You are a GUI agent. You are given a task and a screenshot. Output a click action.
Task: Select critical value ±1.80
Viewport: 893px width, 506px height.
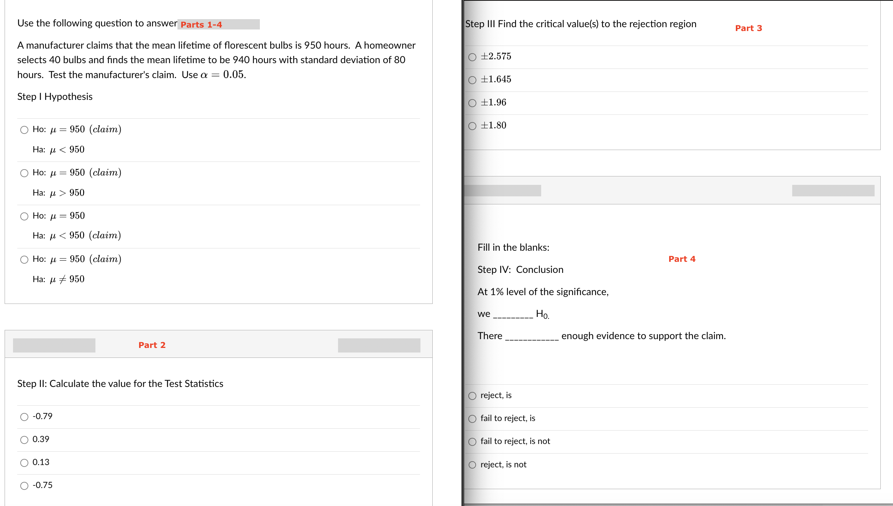click(472, 126)
